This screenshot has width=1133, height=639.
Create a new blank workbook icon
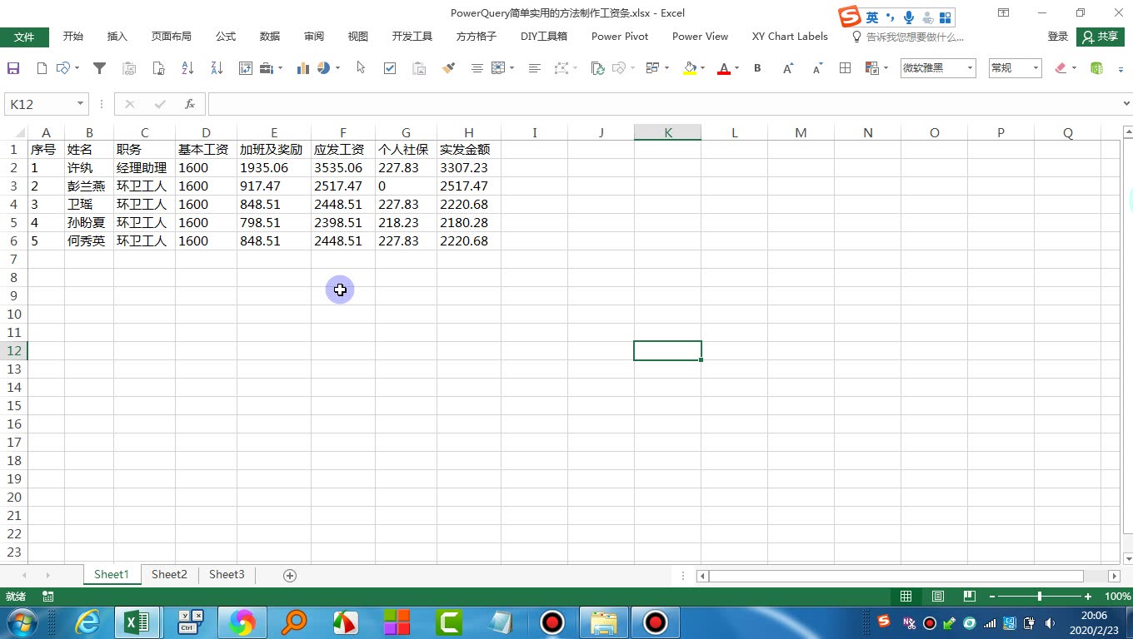pyautogui.click(x=42, y=68)
